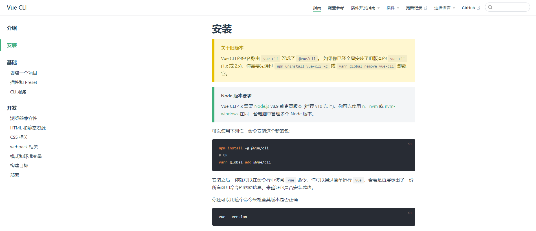Click the yarn global remove vue-cli code

366,66
